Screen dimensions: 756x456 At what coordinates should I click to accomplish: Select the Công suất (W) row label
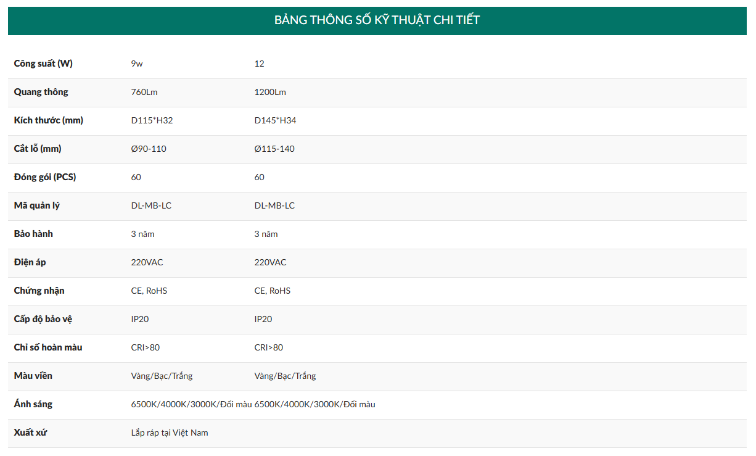(x=43, y=64)
